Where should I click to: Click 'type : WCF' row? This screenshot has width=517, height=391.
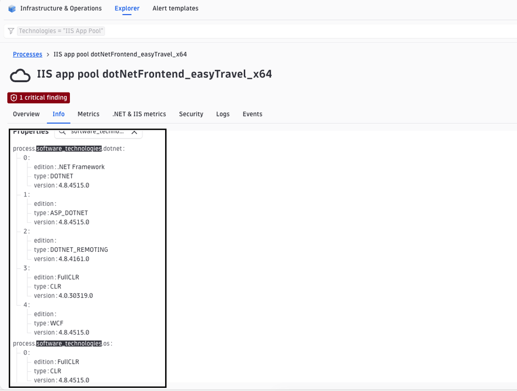(49, 323)
